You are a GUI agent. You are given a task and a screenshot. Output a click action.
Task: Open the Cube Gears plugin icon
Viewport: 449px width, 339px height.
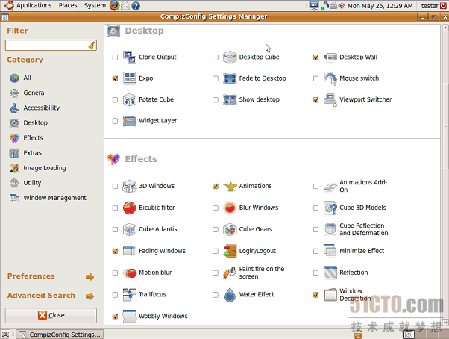[230, 229]
